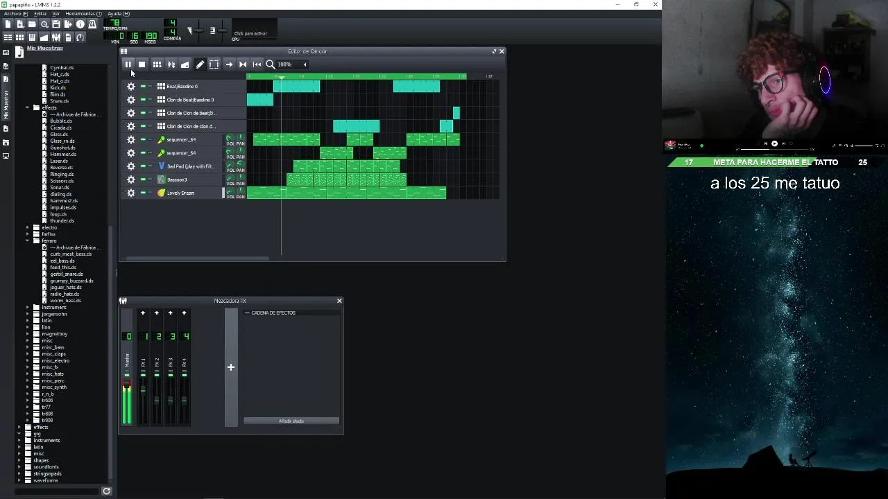The height and width of the screenshot is (499, 888).
Task: Click the zoom magnifier icon
Action: [x=271, y=64]
